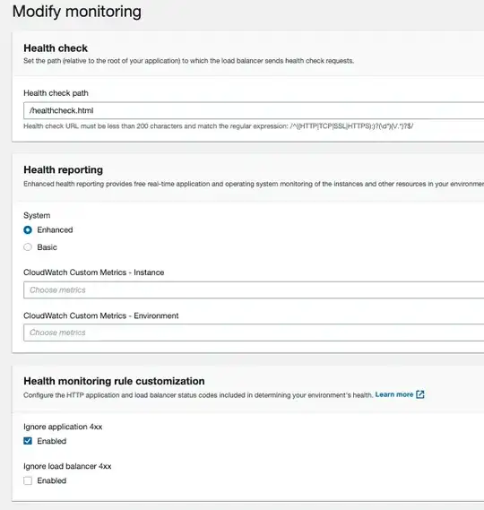Click CloudWatch Custom Metrics - Instance label
Image resolution: width=484 pixels, height=510 pixels.
(94, 272)
